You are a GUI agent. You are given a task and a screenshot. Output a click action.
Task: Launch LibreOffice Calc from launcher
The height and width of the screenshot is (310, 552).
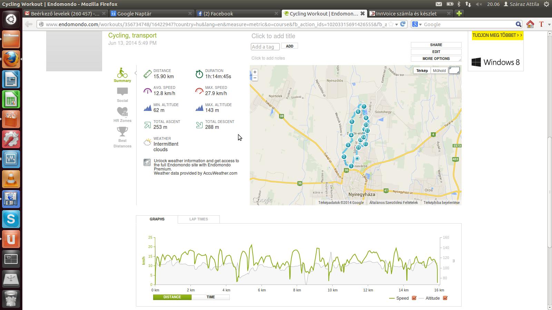(11, 99)
